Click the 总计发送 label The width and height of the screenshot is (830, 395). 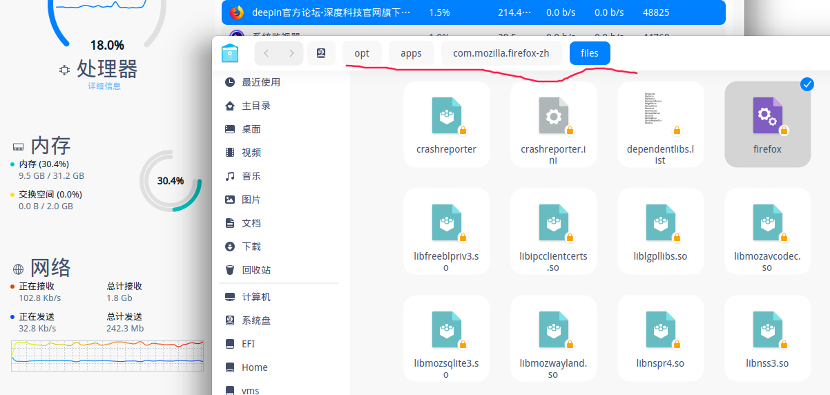click(124, 316)
